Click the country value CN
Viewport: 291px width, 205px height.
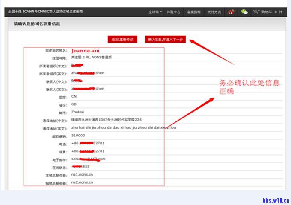tap(74, 96)
